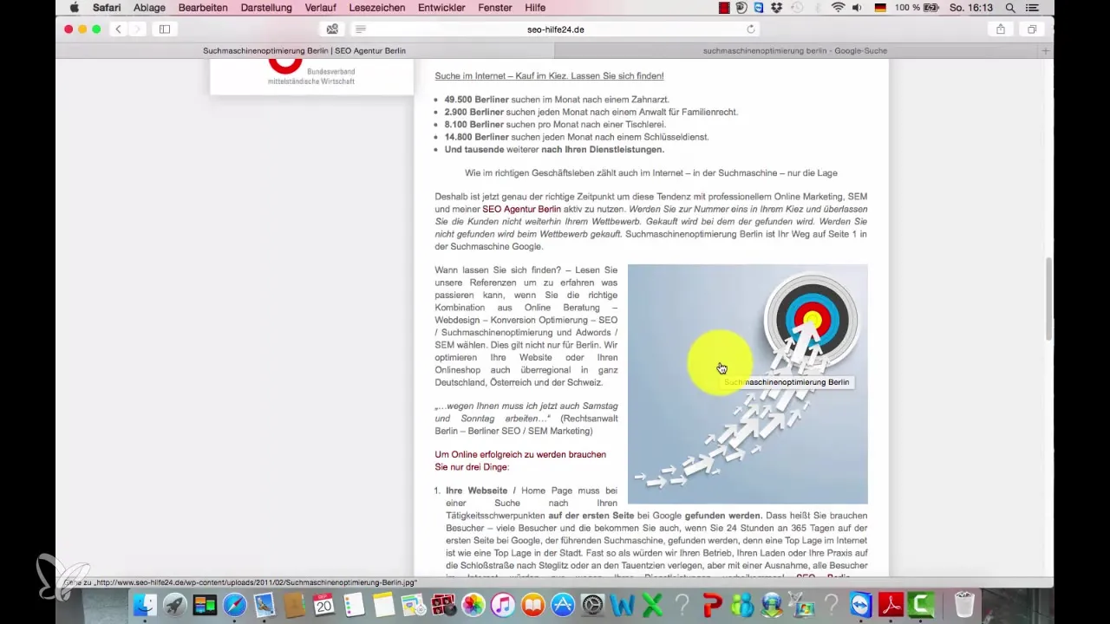Open System Preferences gear in the Dock
The image size is (1110, 624).
click(592, 605)
